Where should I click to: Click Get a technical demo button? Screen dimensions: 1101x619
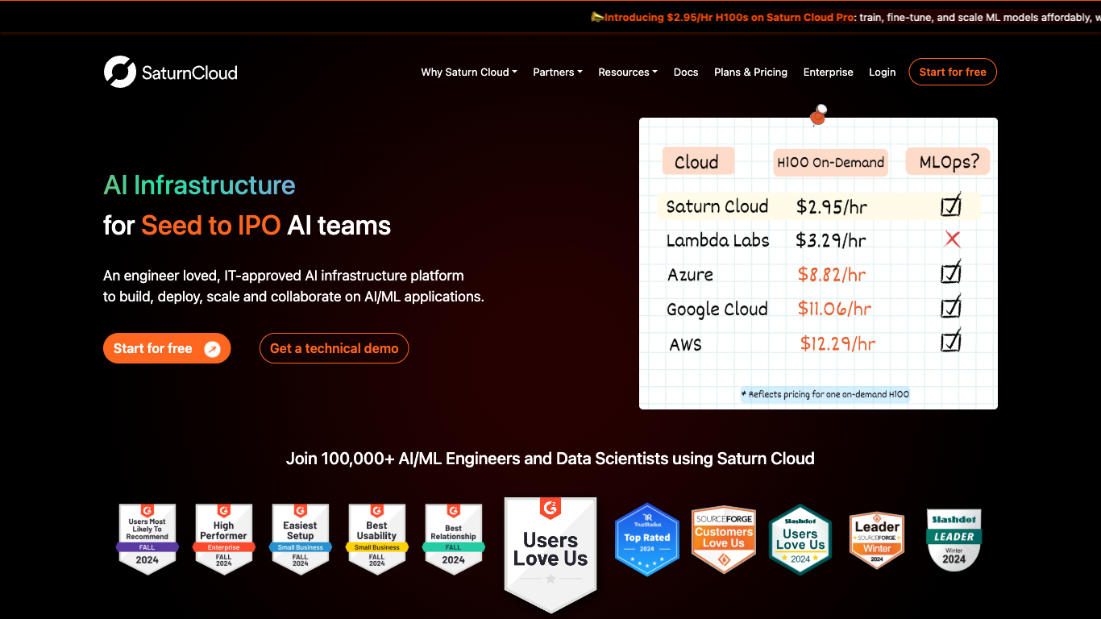pyautogui.click(x=334, y=348)
